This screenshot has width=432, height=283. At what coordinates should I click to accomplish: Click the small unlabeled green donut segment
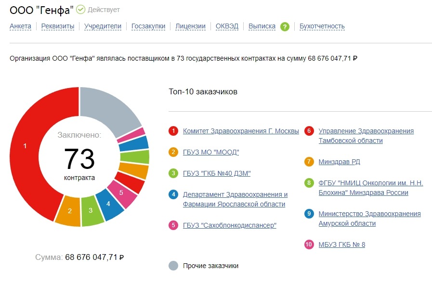135,156
